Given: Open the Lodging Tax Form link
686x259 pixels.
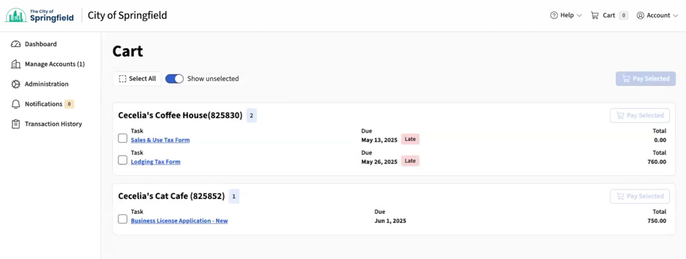Looking at the screenshot, I should pos(155,162).
